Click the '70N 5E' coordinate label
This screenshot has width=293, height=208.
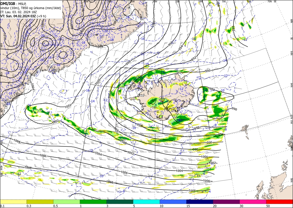tap(272, 1)
